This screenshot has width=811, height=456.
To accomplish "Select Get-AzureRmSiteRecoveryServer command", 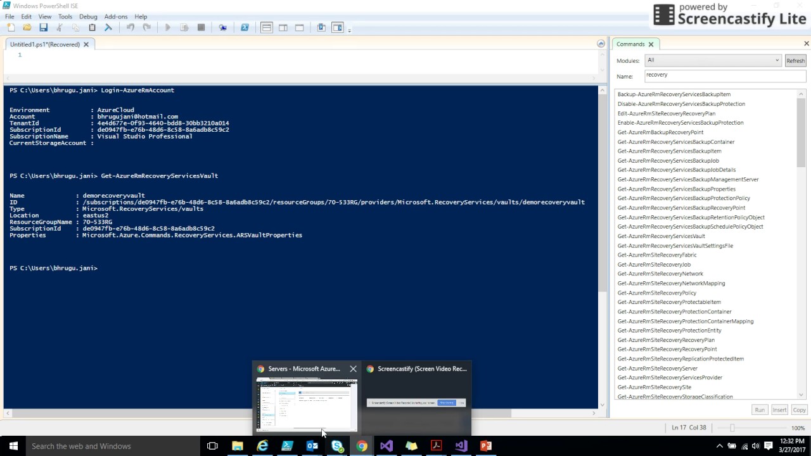I will click(657, 368).
